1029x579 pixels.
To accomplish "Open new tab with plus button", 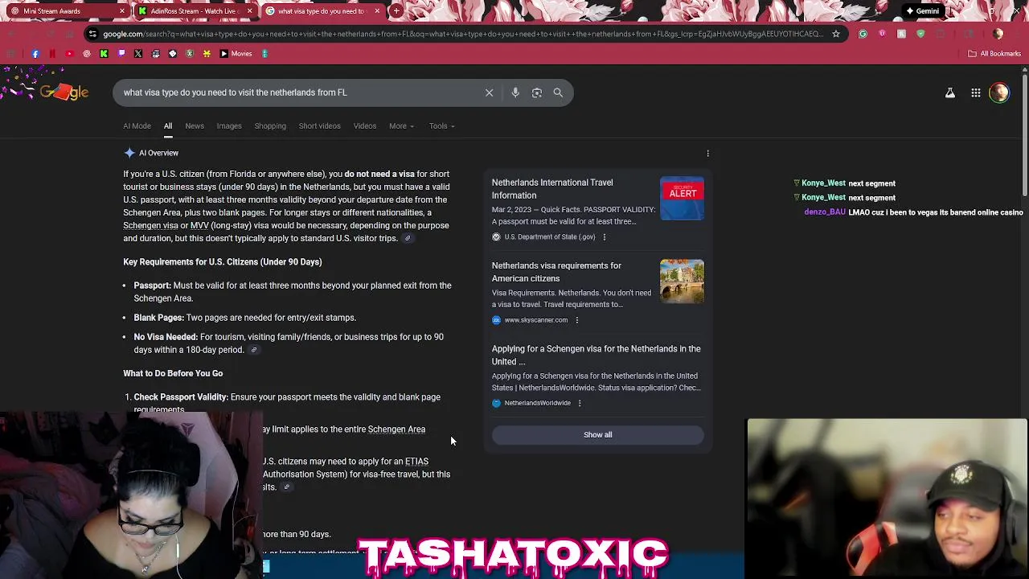I will click(x=396, y=11).
